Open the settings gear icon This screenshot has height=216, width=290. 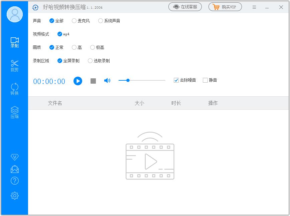[14, 196]
